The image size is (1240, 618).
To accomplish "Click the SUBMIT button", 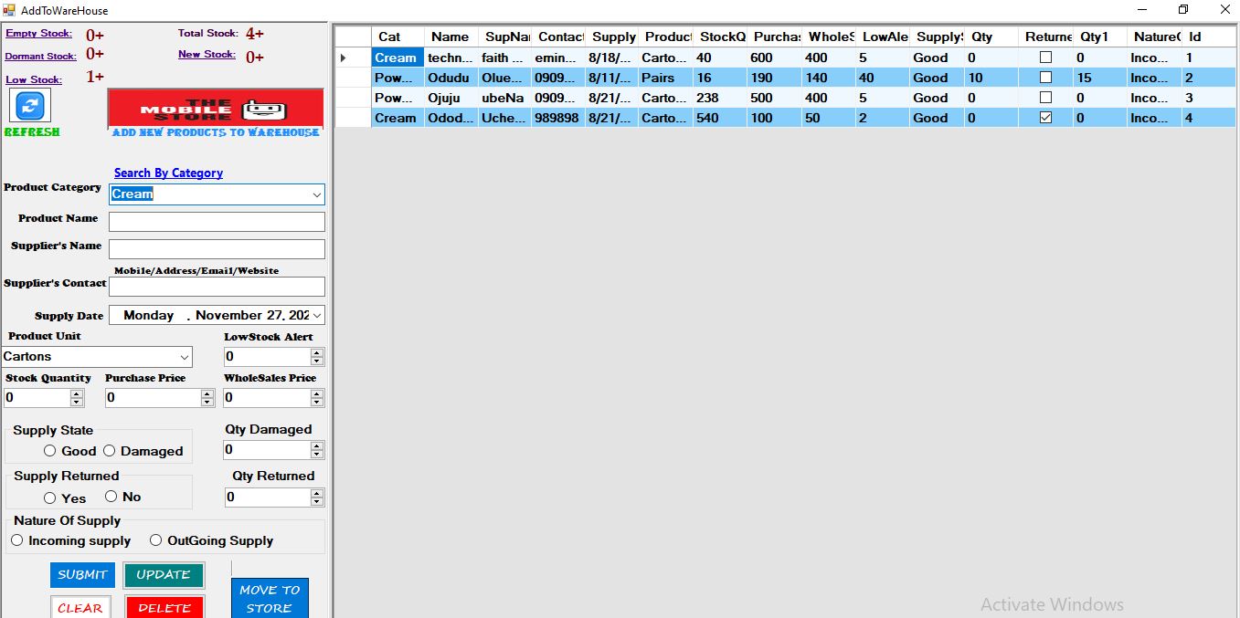I will tap(82, 574).
